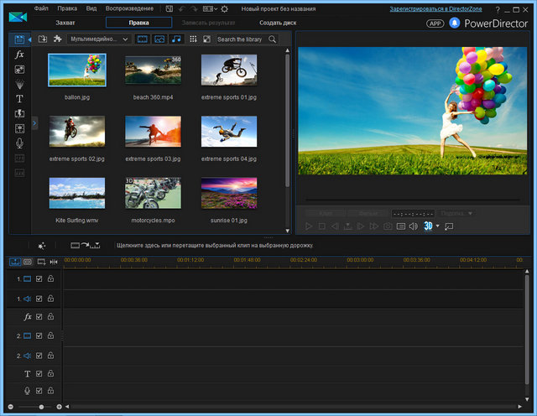
Task: Uncheck the video track 1 enable checkbox
Action: [x=39, y=278]
